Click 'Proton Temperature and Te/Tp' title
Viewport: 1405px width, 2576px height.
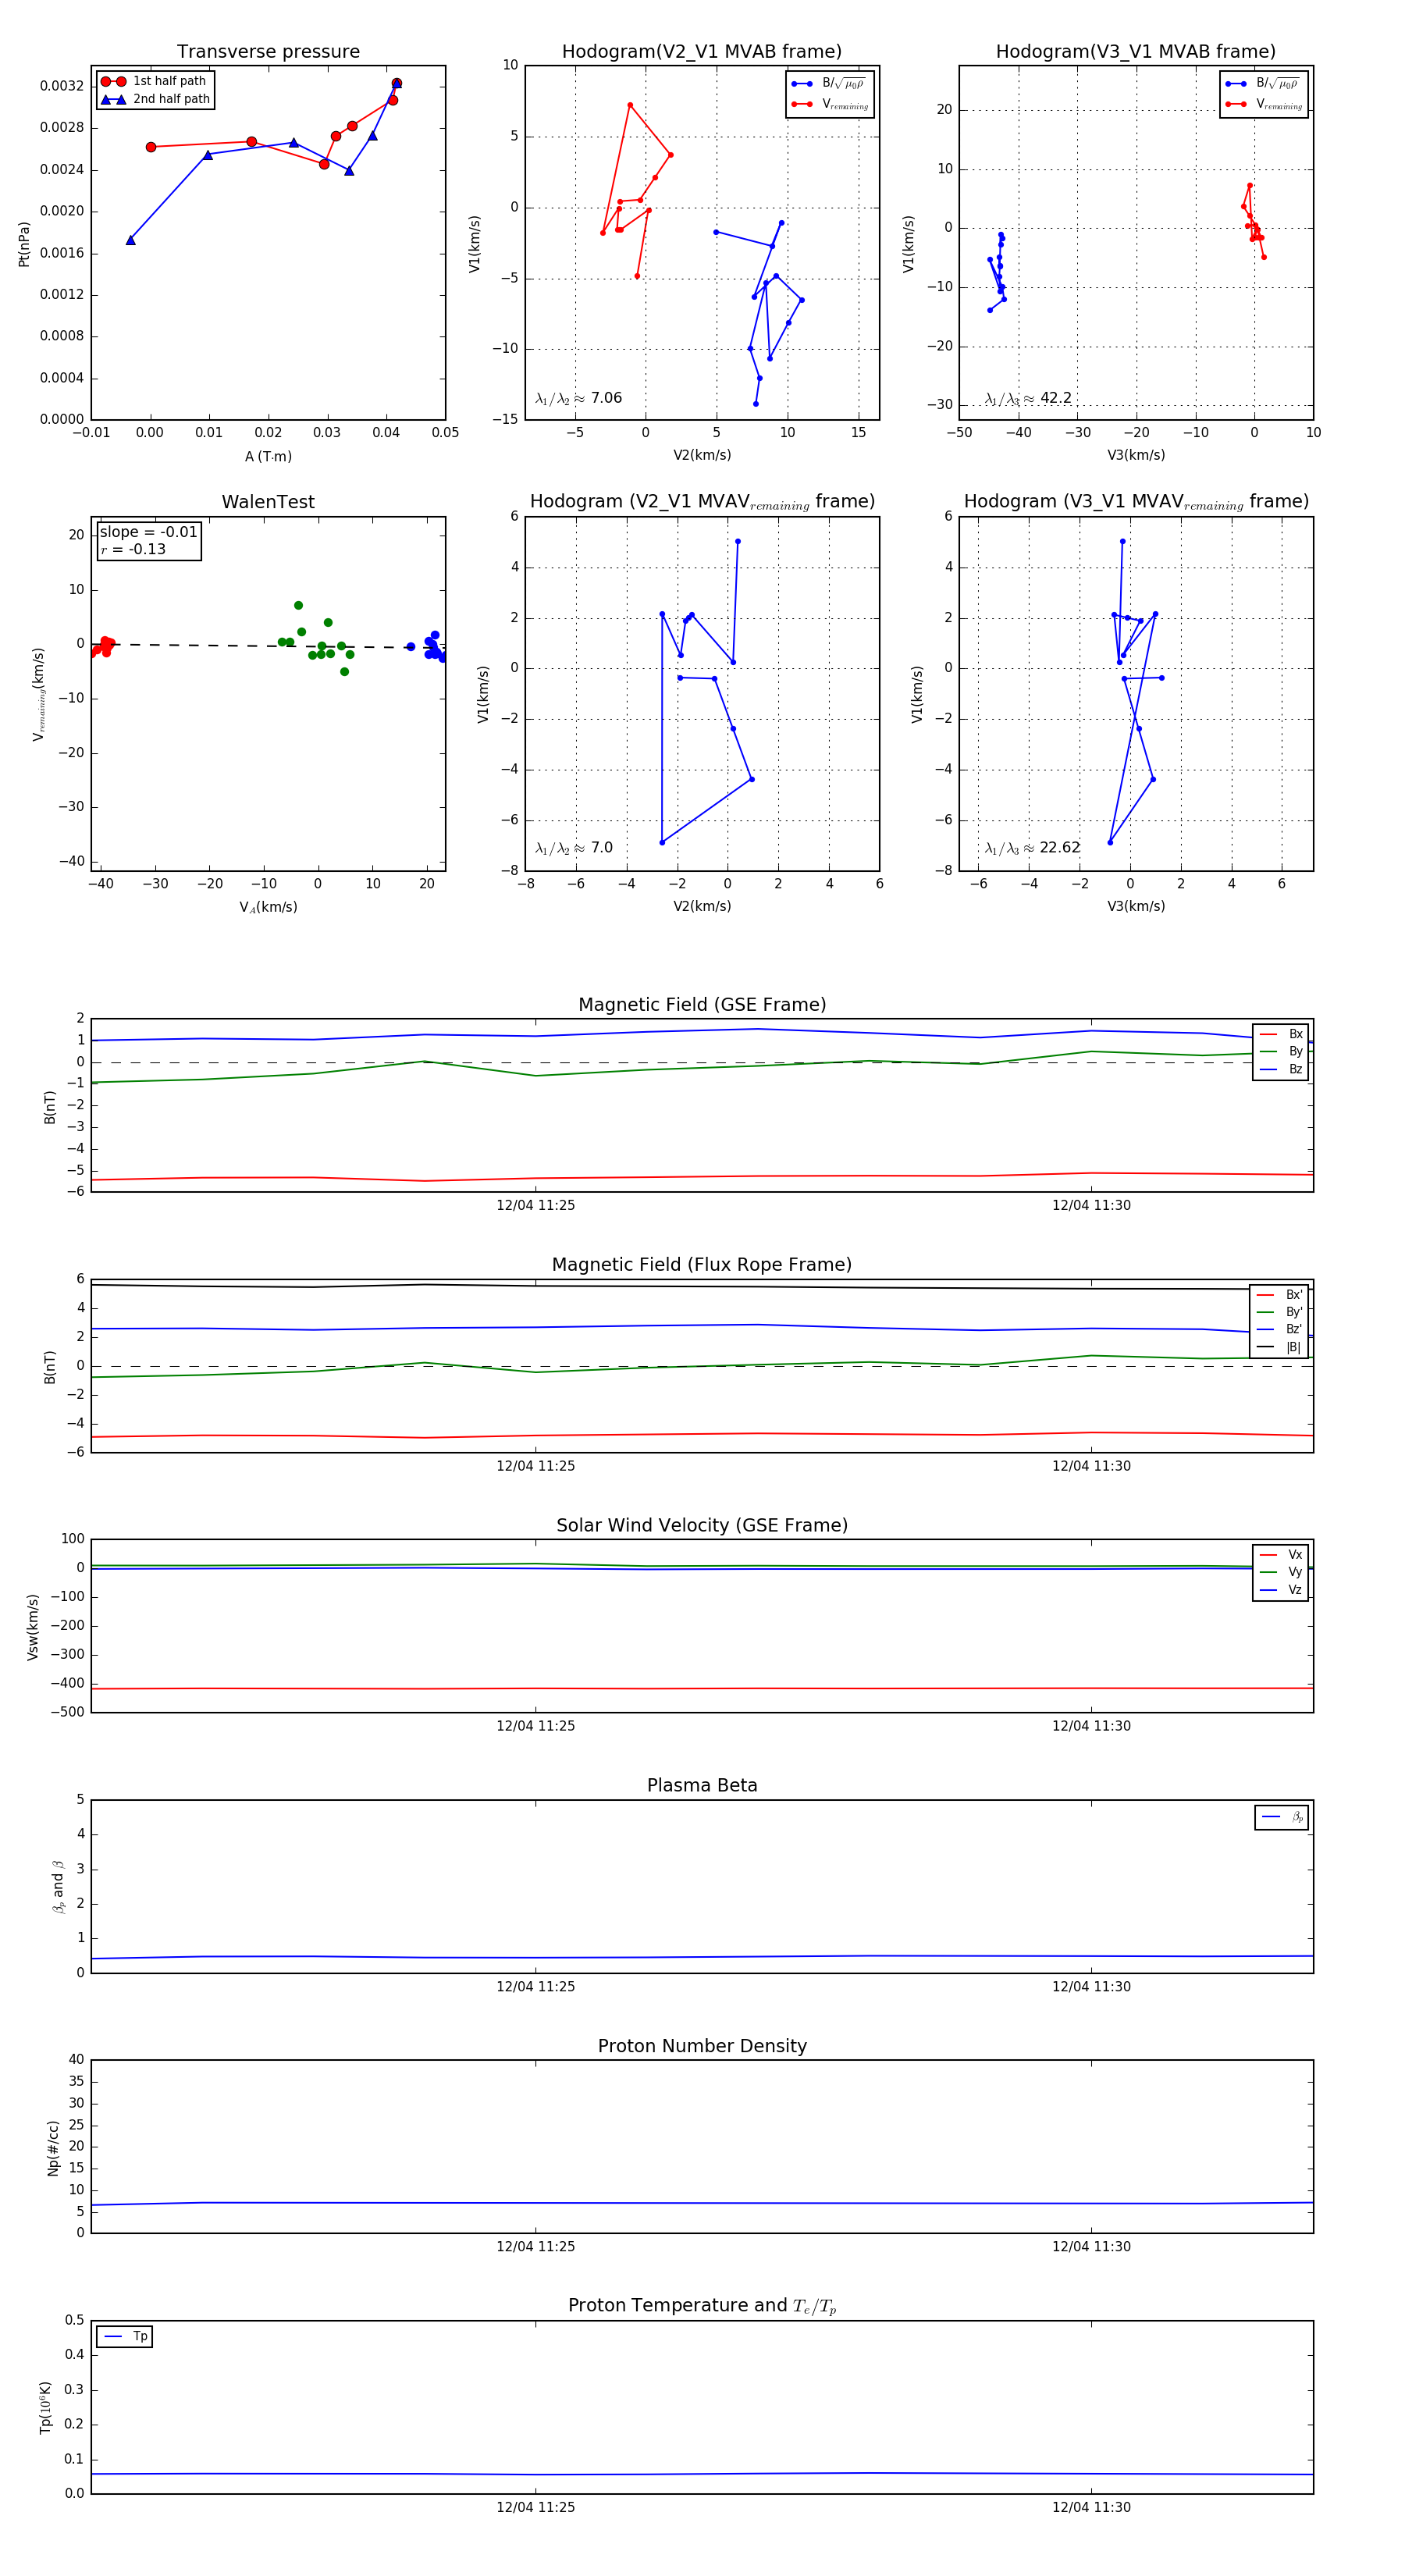click(702, 2306)
